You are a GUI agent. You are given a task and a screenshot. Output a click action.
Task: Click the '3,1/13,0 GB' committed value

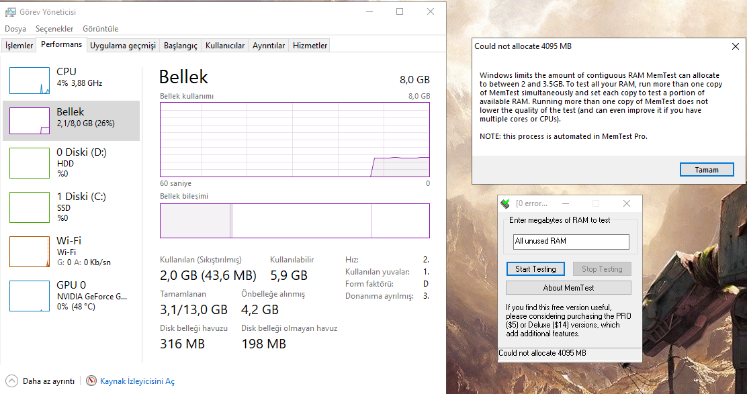tap(194, 310)
